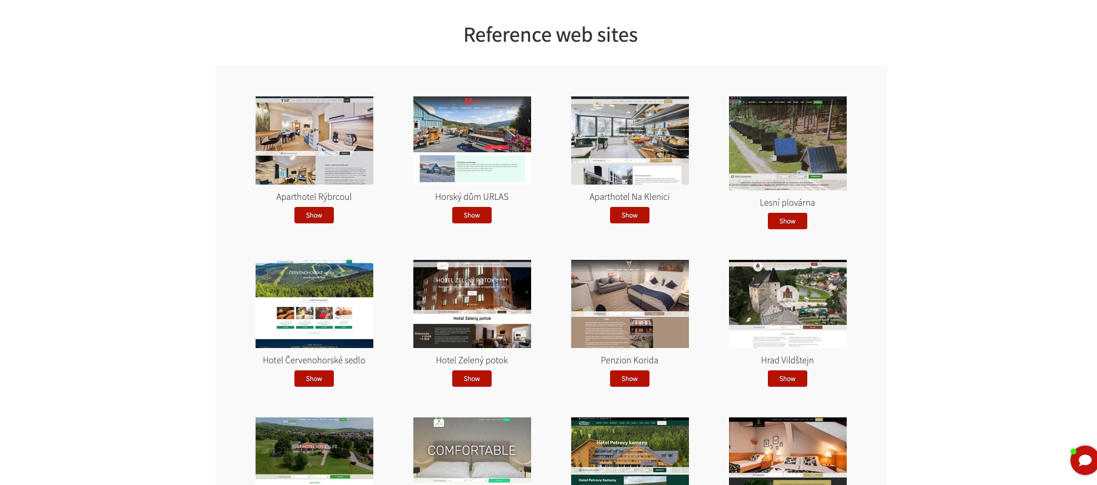Click Show button under Hotel Zelený potok

pos(472,379)
